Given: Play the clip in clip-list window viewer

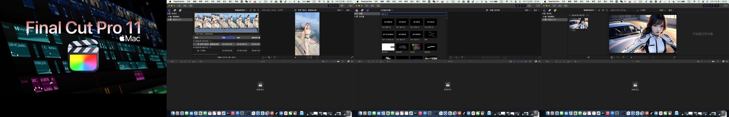Looking at the screenshot, I should tap(296, 57).
